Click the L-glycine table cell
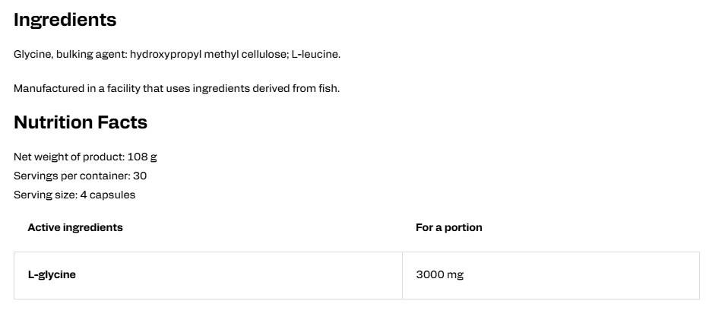722x320 pixels. tap(208, 275)
